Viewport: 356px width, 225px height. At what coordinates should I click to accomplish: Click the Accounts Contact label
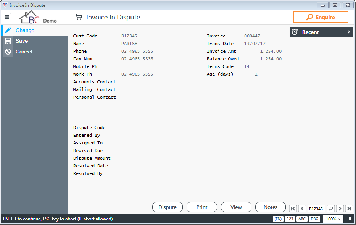point(95,82)
